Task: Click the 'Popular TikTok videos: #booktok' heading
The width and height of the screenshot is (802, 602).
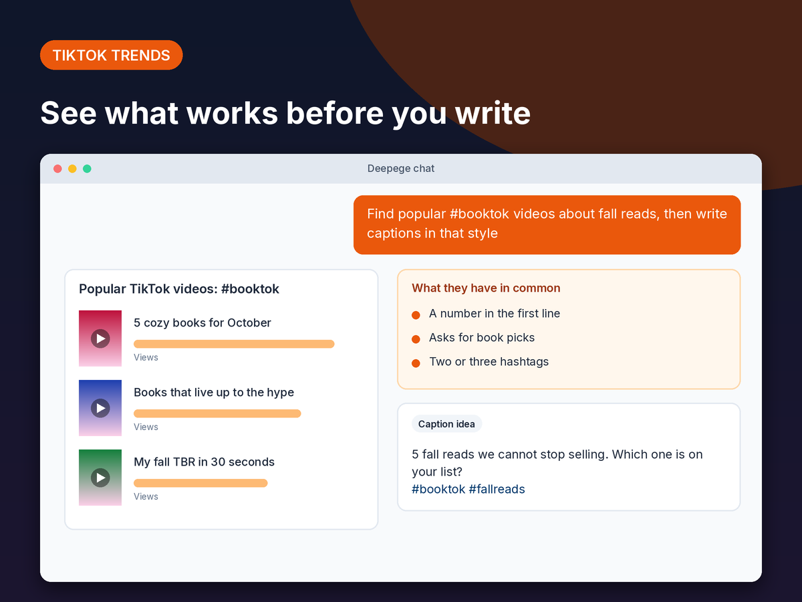Action: [179, 289]
